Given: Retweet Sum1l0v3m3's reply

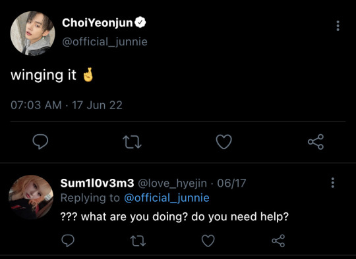Looking at the screenshot, I should pyautogui.click(x=138, y=241).
